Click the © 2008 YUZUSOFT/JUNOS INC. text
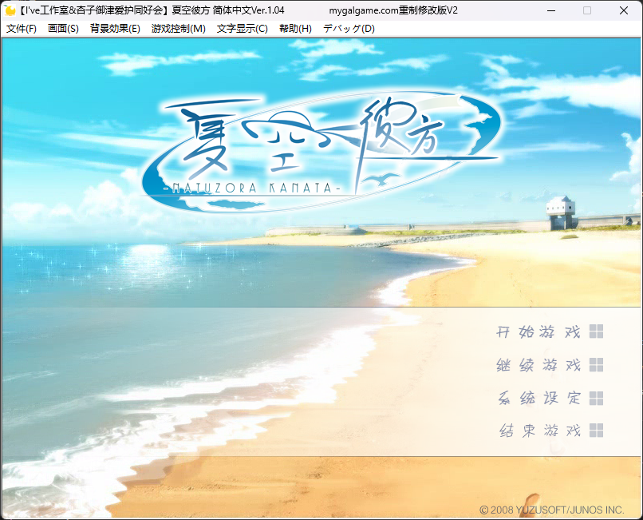Image resolution: width=643 pixels, height=520 pixels. [551, 510]
